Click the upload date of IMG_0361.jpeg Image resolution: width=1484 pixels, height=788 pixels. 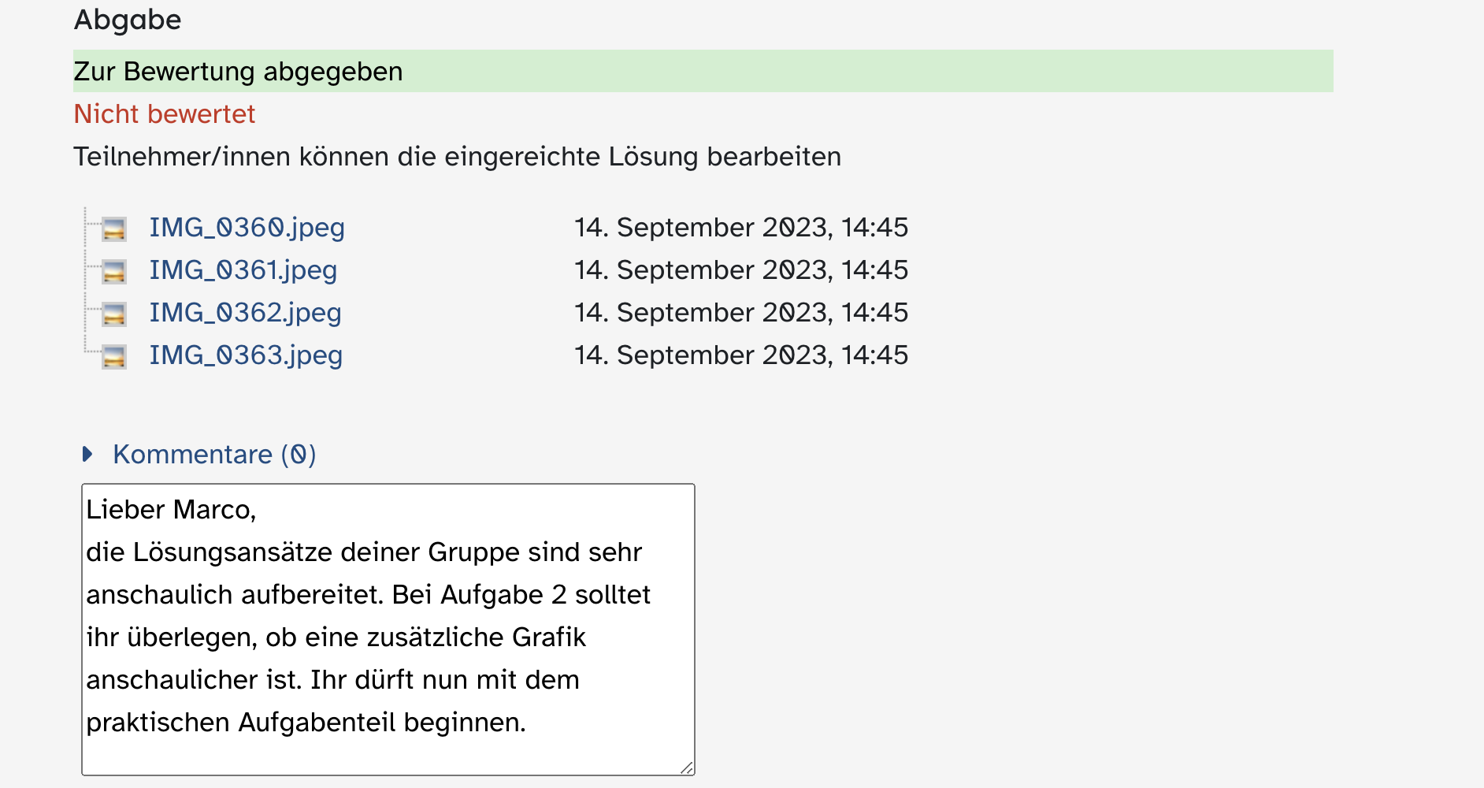pos(740,270)
